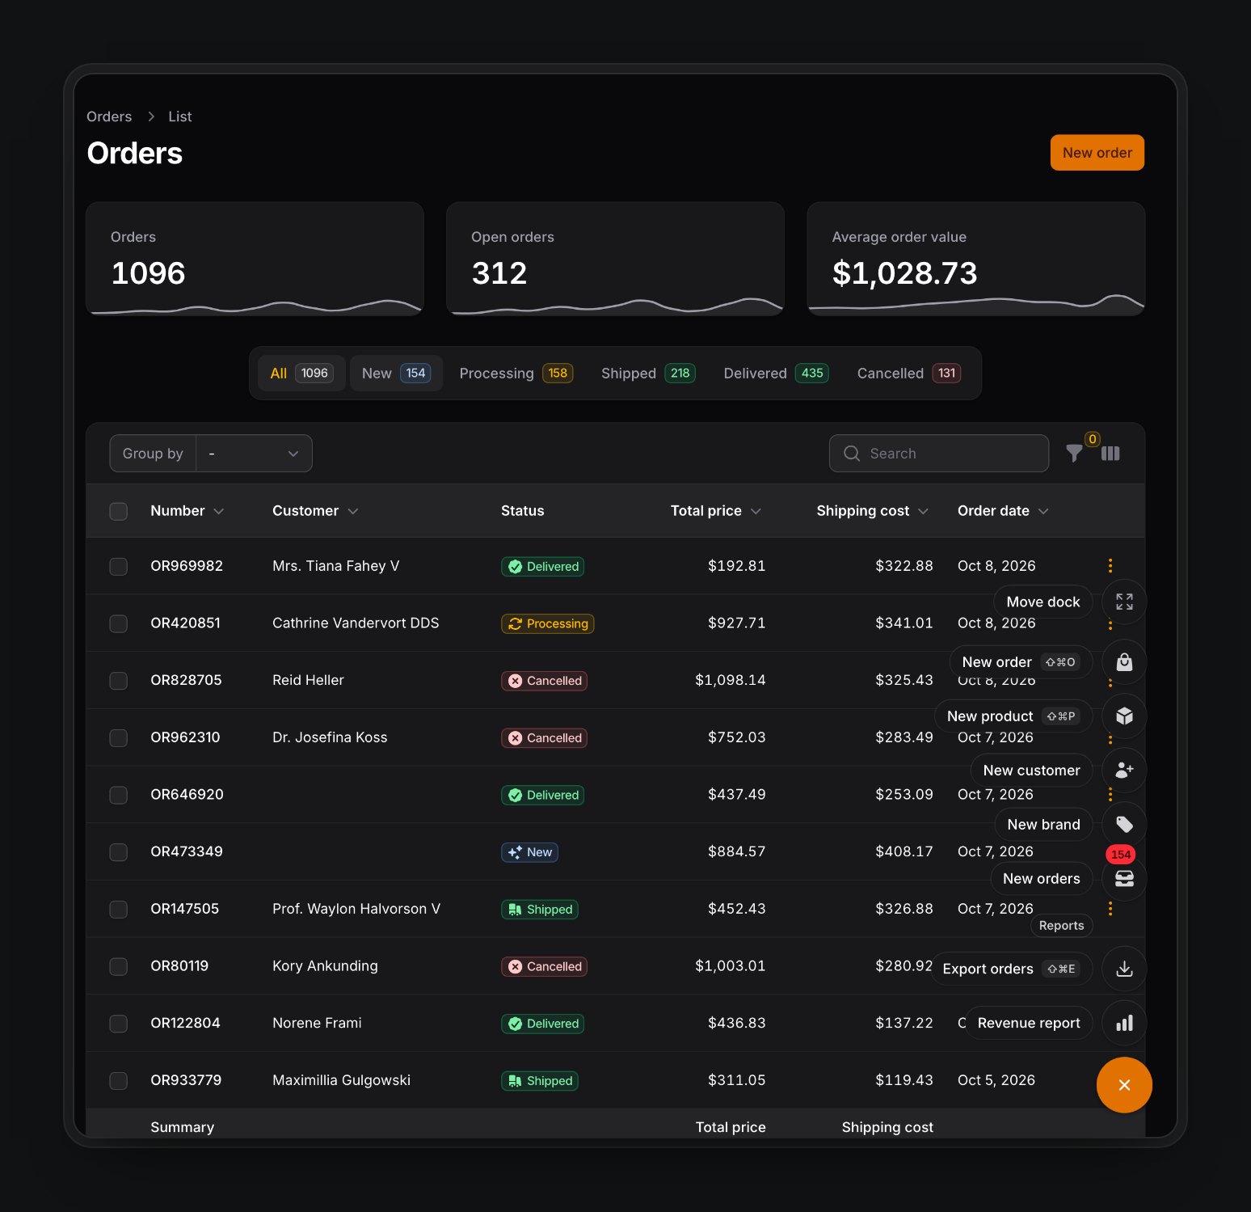Check the box for order OR420851
The image size is (1251, 1212).
click(119, 623)
